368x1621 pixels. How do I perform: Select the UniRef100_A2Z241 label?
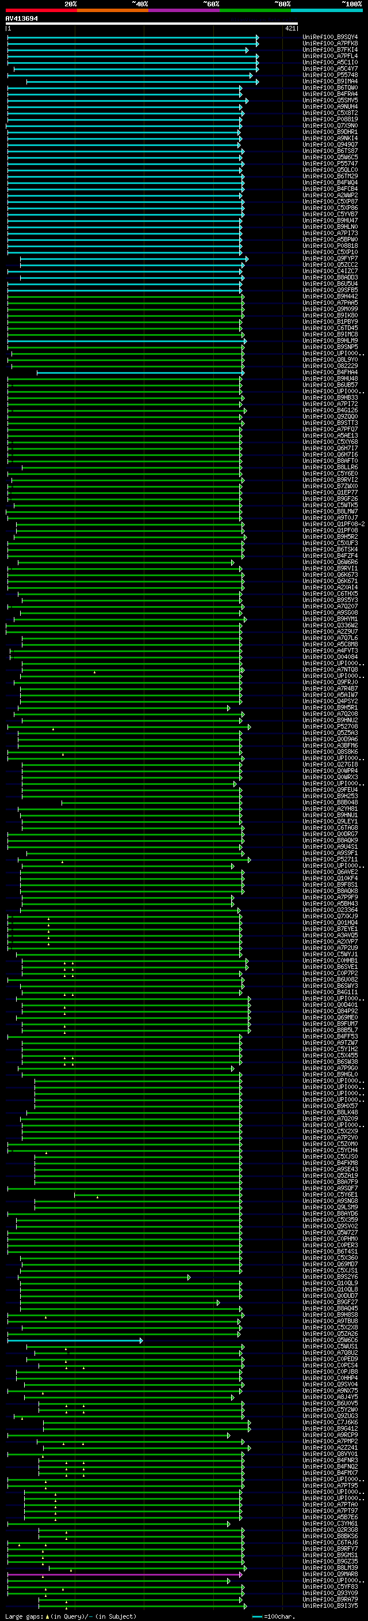tap(330, 1447)
